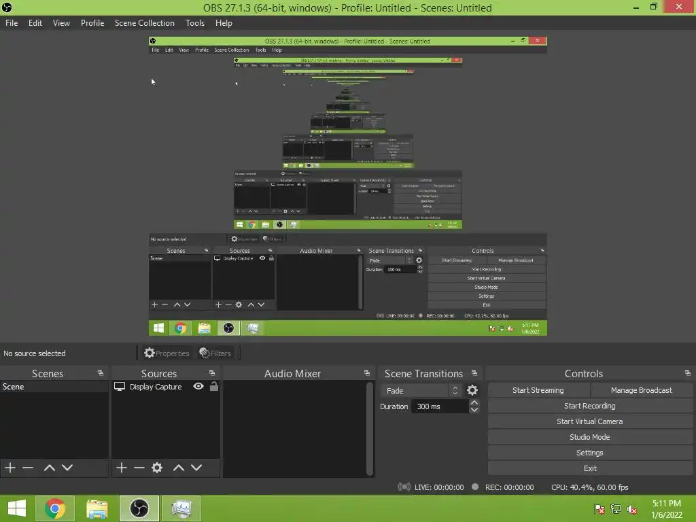Select the Display Capture source row
Screen dimensions: 696x522
coord(166,387)
